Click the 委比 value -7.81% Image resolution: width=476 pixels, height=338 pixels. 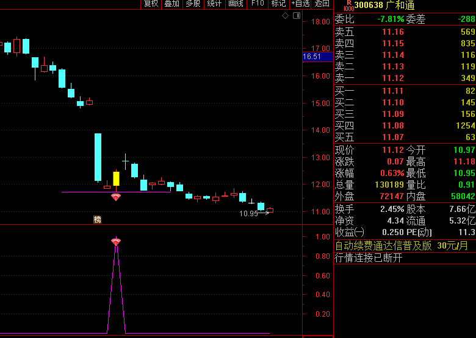pyautogui.click(x=391, y=19)
